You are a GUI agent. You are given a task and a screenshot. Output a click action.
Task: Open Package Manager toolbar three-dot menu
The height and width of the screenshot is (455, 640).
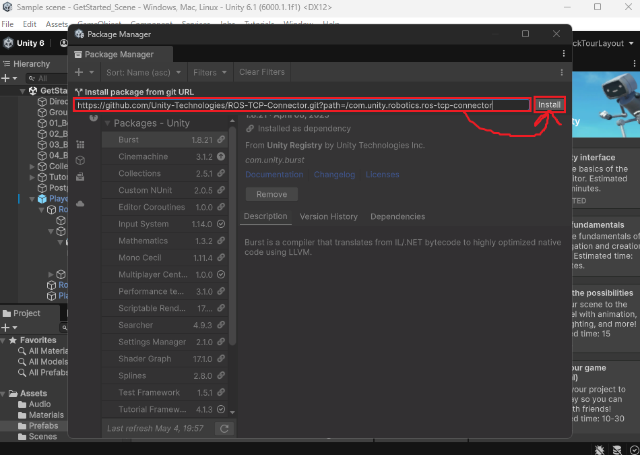click(x=562, y=72)
